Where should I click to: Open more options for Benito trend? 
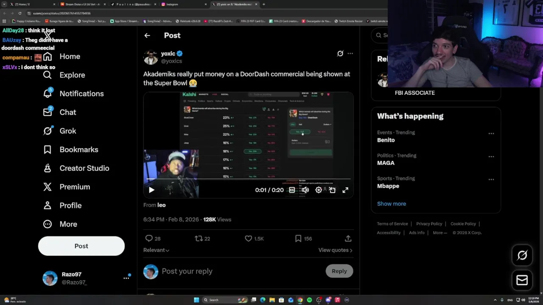click(x=491, y=133)
